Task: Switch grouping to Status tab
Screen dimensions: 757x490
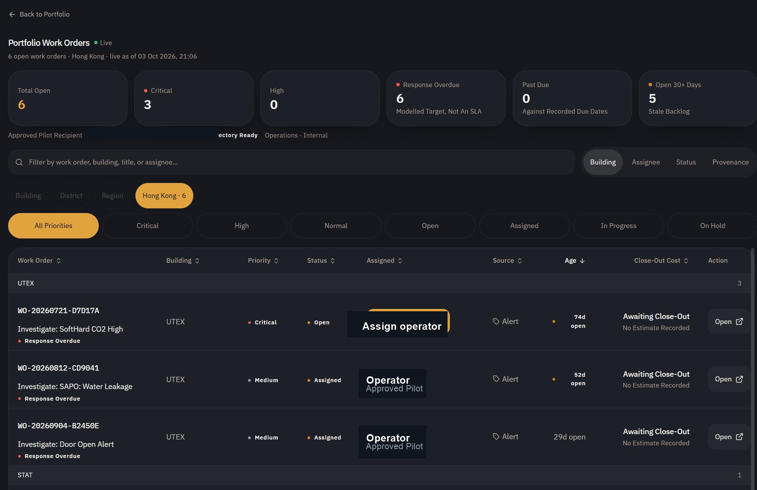Action: coord(686,162)
